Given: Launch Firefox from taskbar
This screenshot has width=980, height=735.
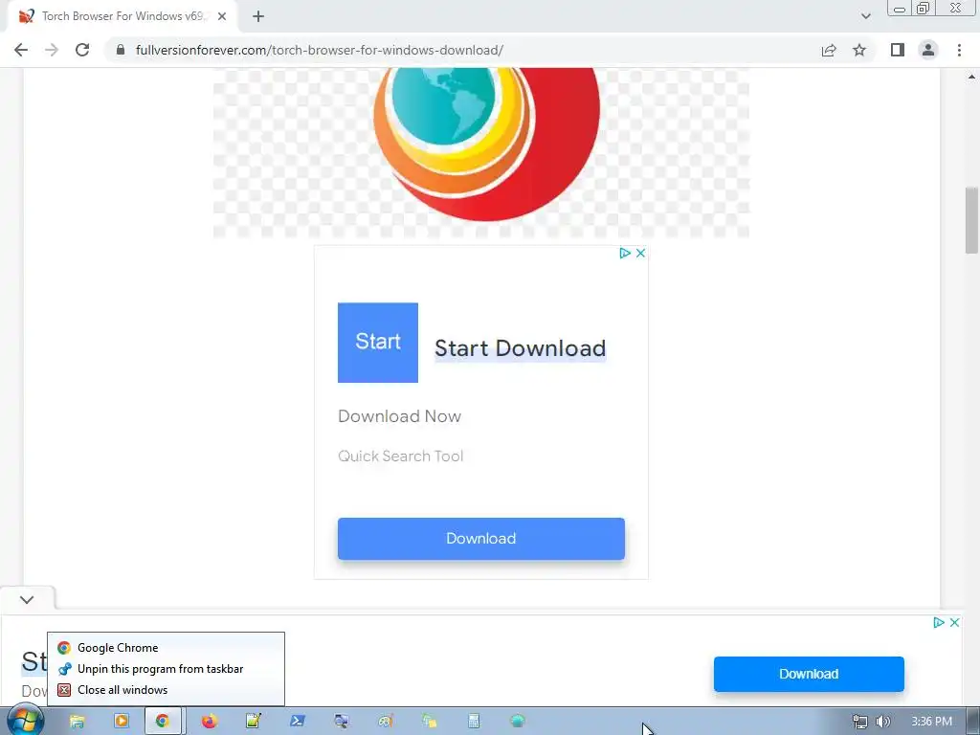Looking at the screenshot, I should (209, 722).
